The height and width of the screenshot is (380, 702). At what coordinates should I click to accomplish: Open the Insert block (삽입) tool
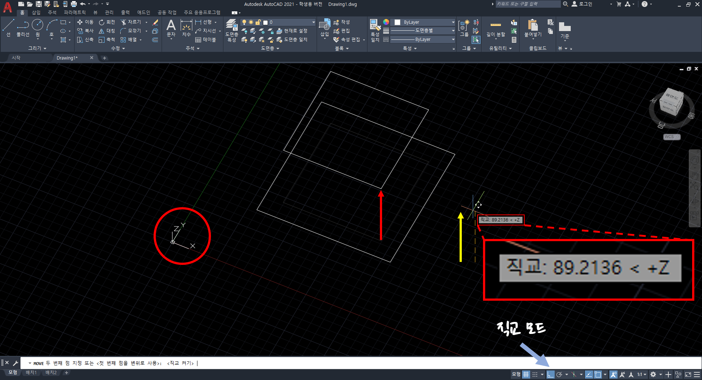click(325, 28)
